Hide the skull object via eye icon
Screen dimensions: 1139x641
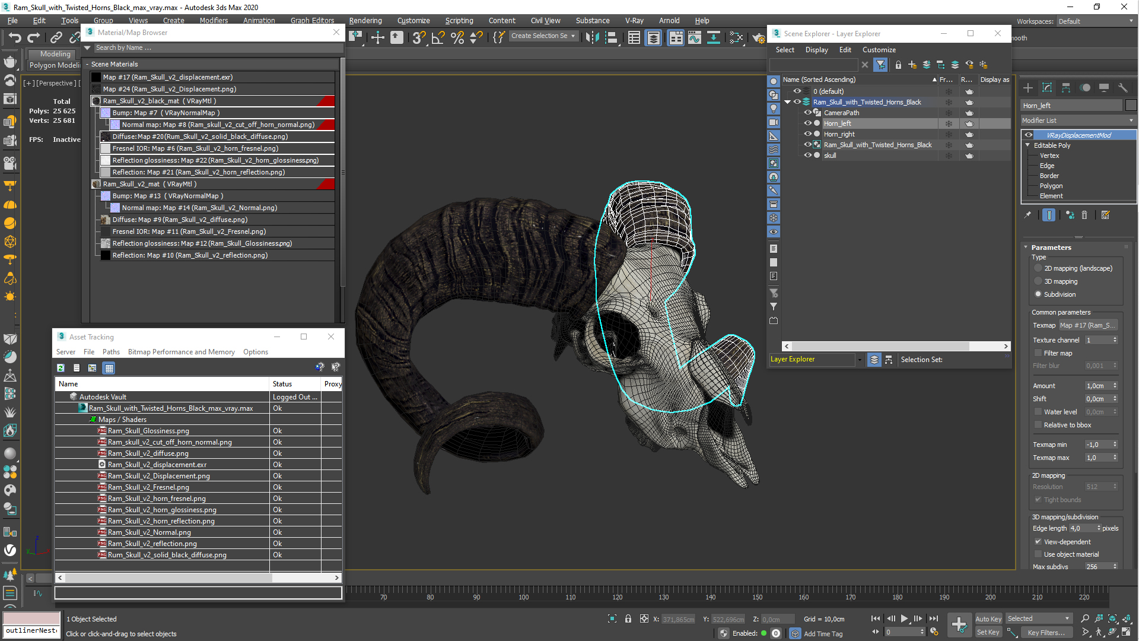807,156
